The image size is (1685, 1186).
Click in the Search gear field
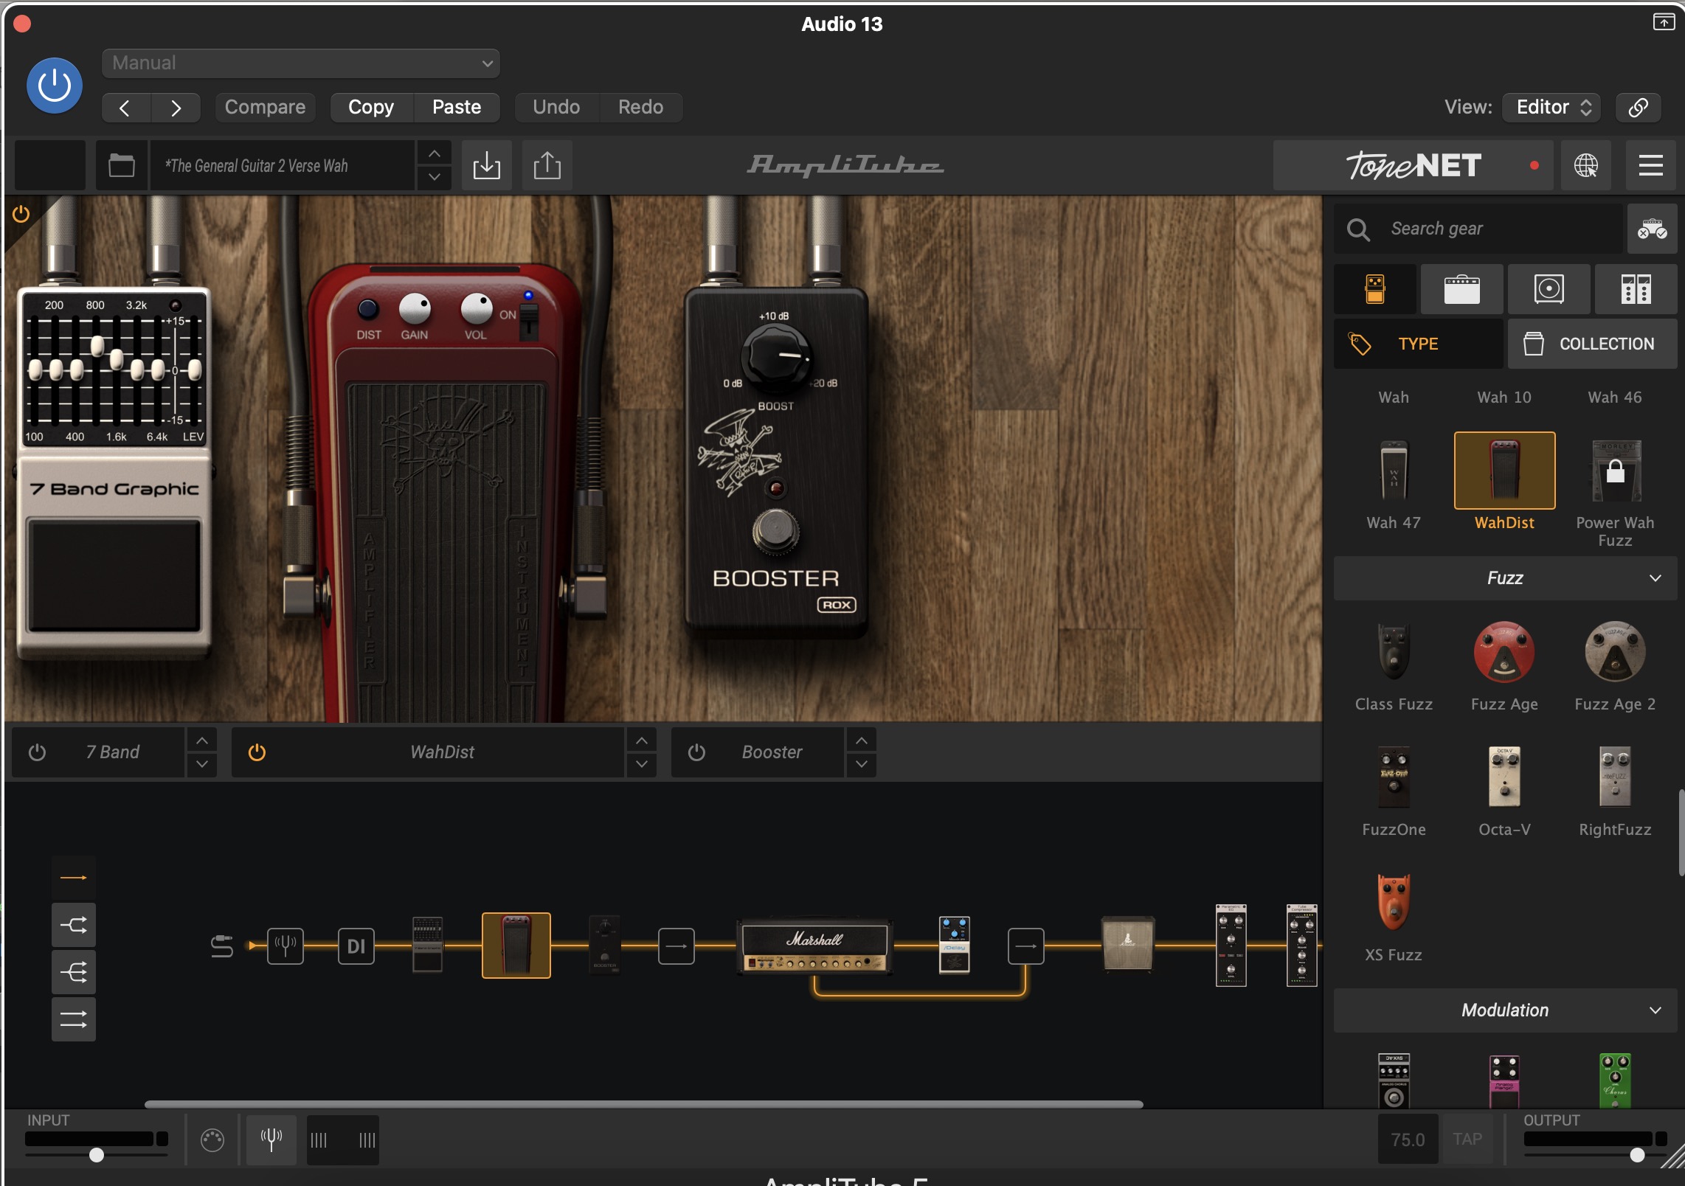pyautogui.click(x=1479, y=229)
